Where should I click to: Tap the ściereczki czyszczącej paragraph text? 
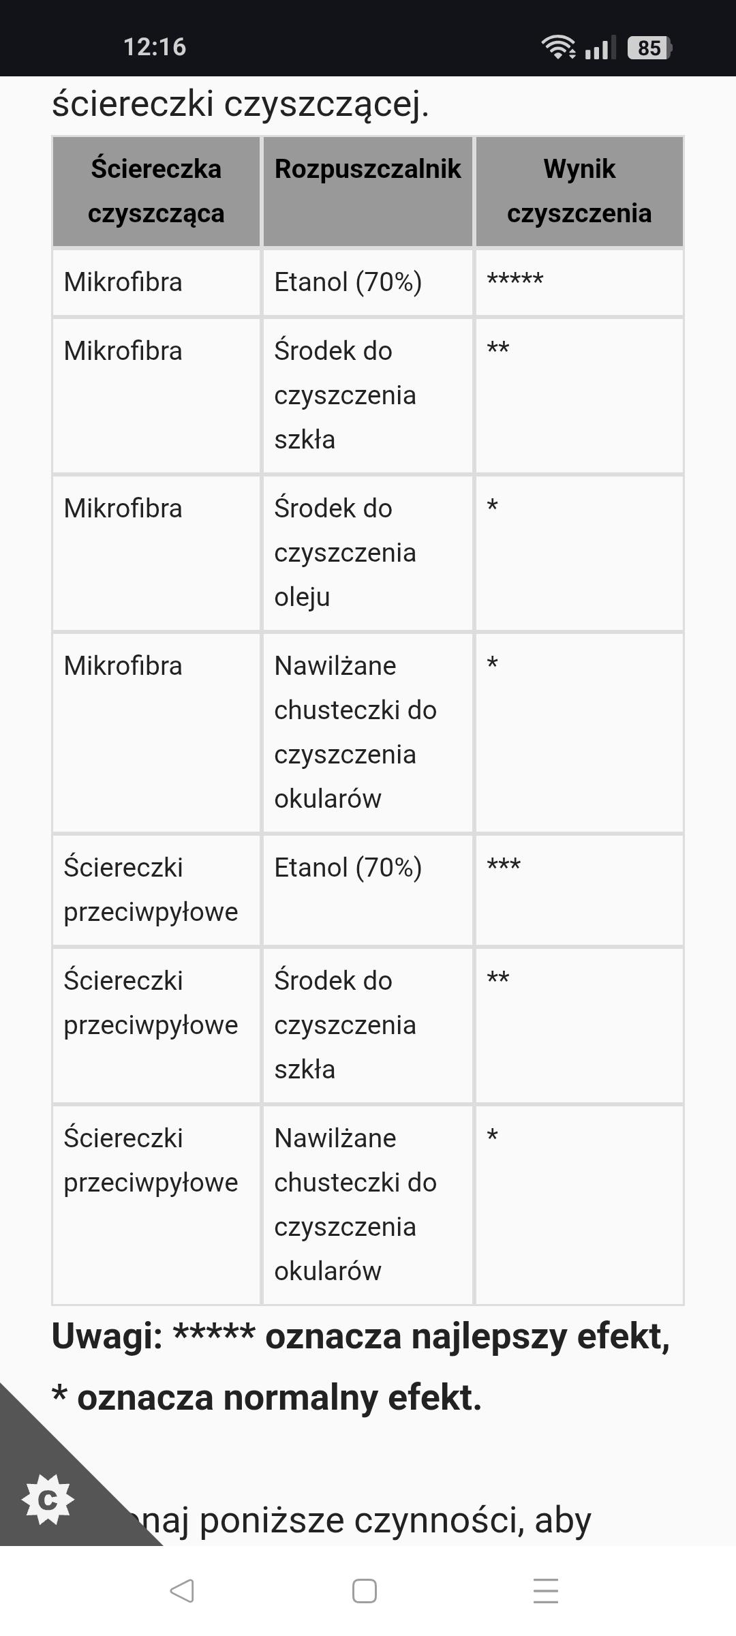(x=241, y=104)
